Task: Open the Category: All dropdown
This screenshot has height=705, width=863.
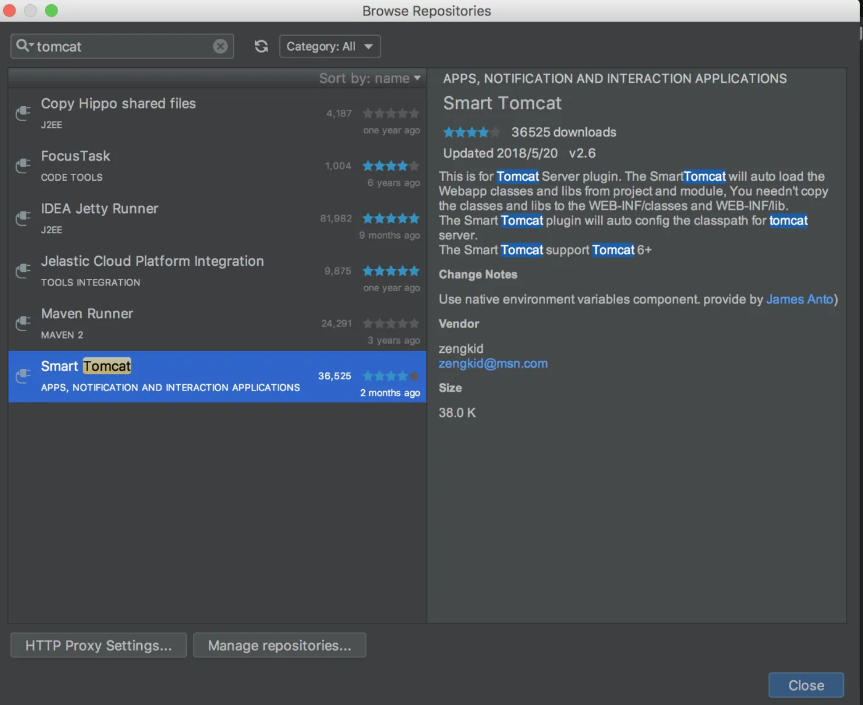Action: 330,46
